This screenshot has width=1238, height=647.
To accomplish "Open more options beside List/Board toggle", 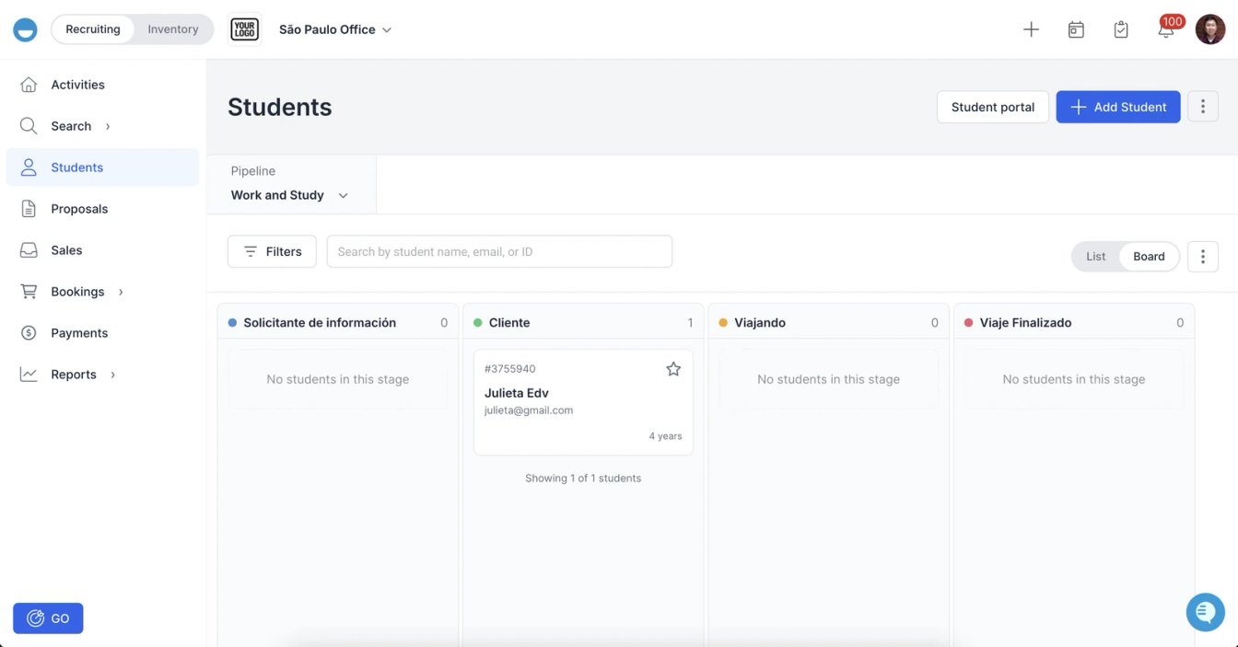I will (1203, 257).
